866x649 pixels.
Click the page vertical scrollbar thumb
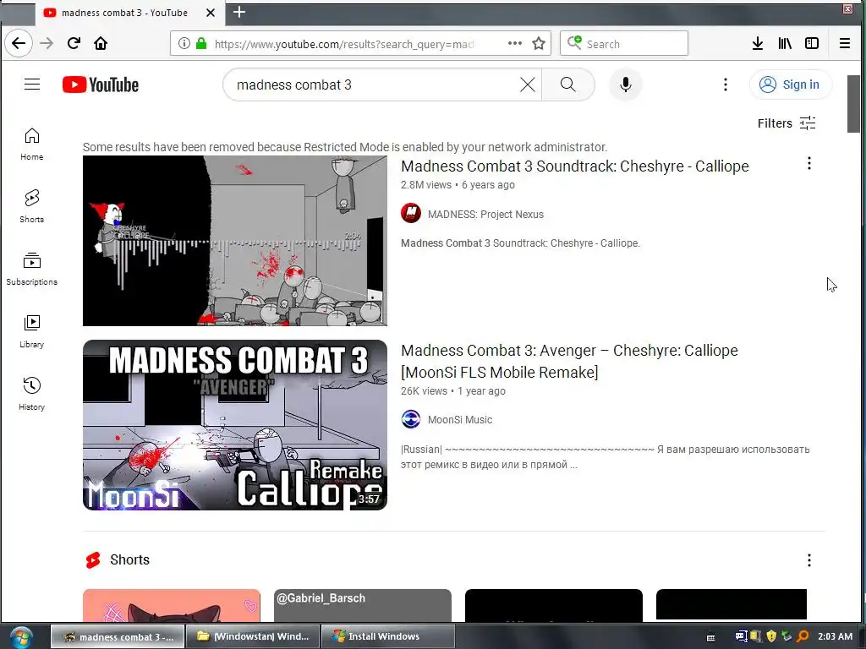pos(853,104)
